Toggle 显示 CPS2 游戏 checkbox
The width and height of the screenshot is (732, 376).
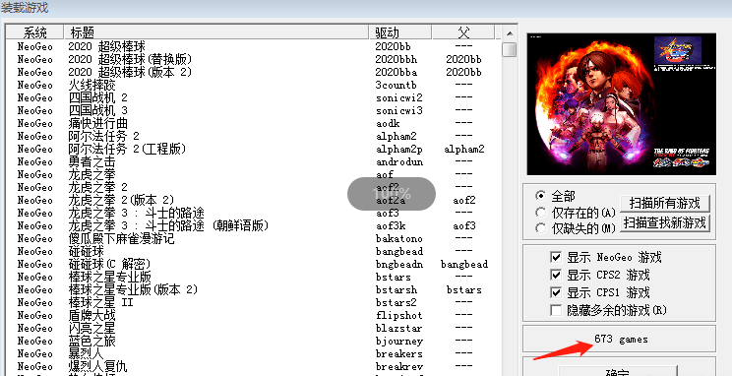coord(556,275)
